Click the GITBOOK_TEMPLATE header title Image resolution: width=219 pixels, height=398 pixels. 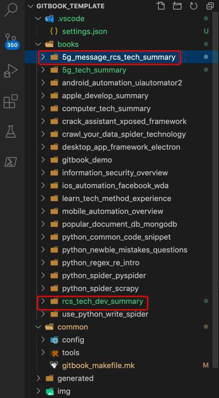click(70, 6)
